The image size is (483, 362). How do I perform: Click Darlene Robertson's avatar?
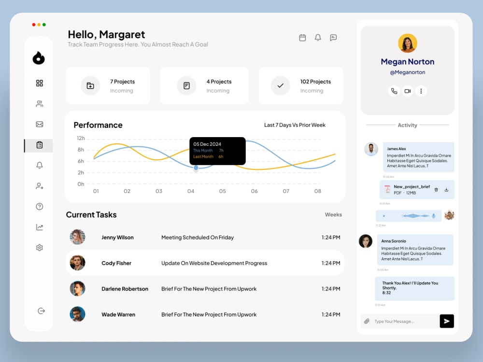point(77,289)
